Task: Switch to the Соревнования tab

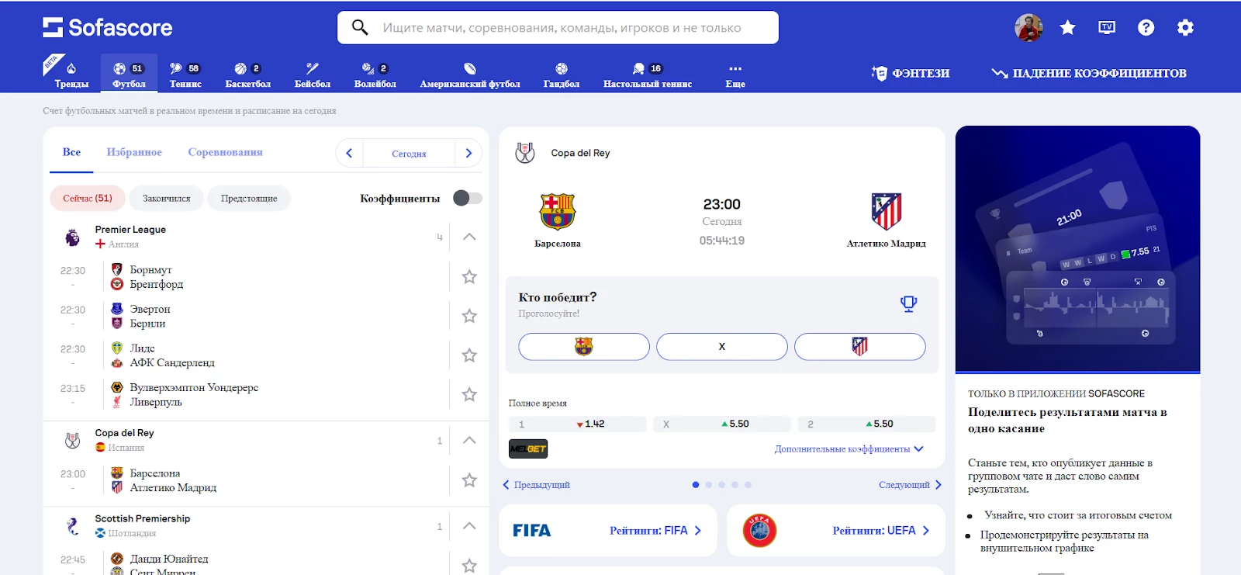Action: point(225,153)
